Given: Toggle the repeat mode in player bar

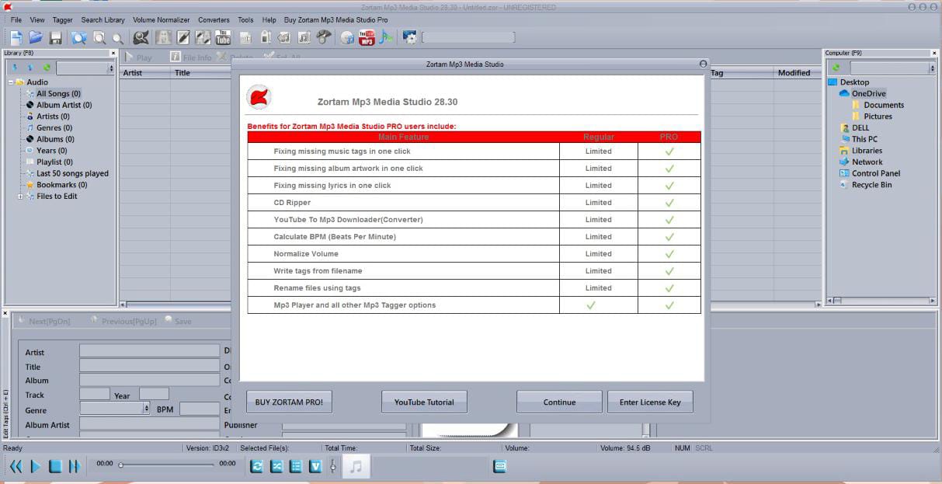Looking at the screenshot, I should pyautogui.click(x=257, y=466).
